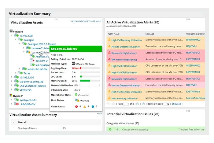
Task: Expand the bas-esx-01 host node
Action: (x=24, y=48)
